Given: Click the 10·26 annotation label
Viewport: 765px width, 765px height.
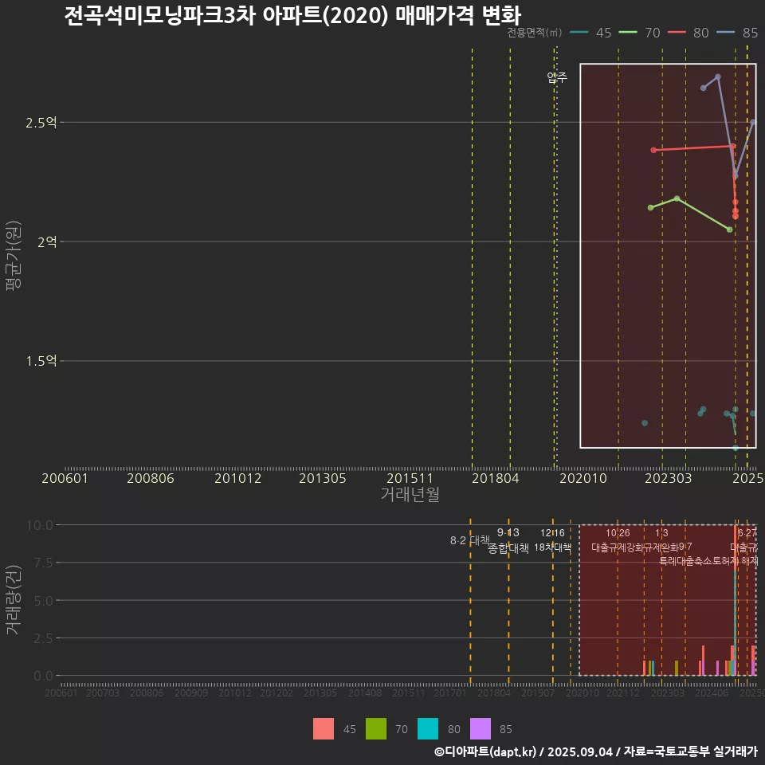Looking at the screenshot, I should pyautogui.click(x=618, y=533).
